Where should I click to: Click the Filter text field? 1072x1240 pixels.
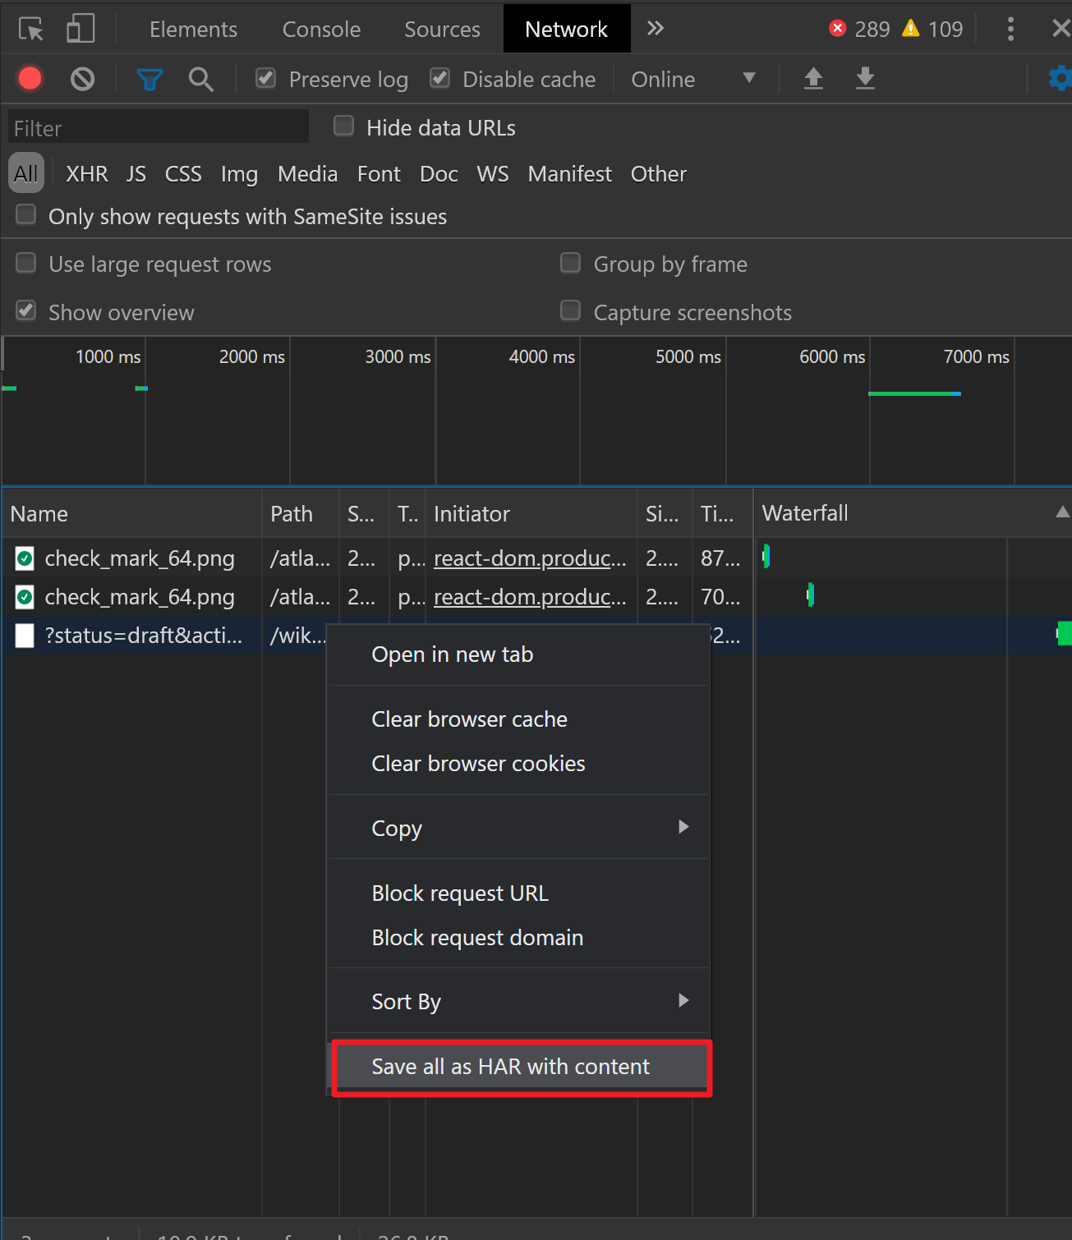tap(159, 127)
